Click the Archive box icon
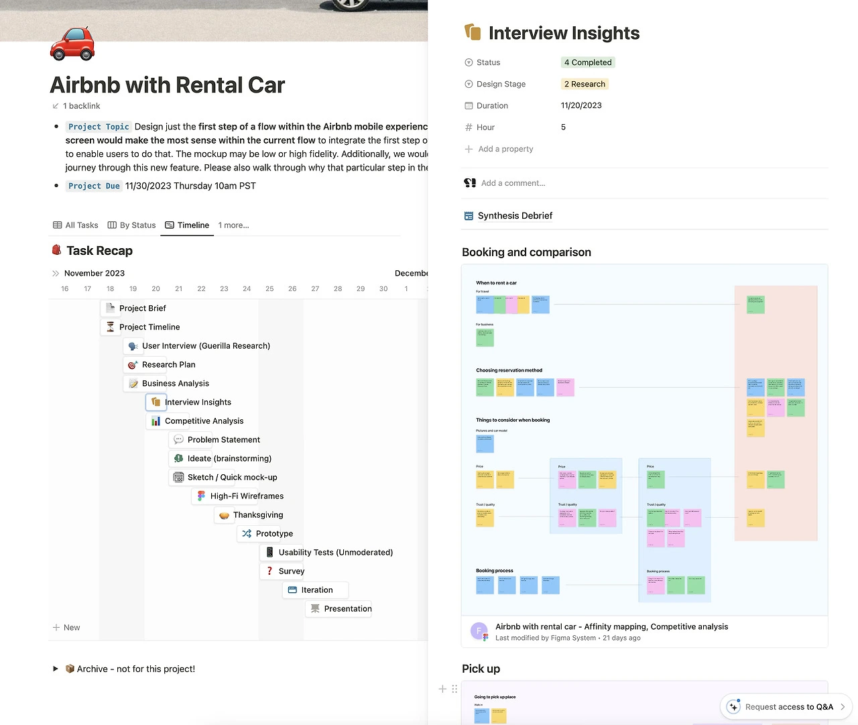 [70, 669]
